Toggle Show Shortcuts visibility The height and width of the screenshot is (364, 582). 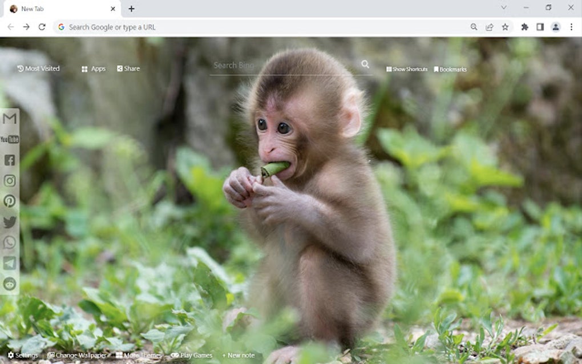406,68
